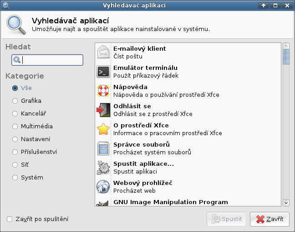
Task: Click the scrollbar down arrow
Action: pyautogui.click(x=286, y=203)
